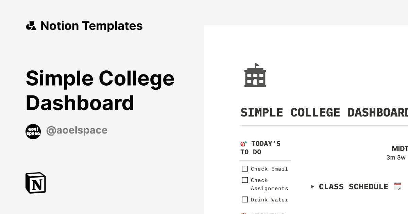Click the archives emoji at the page bottom
This screenshot has width=408, height=214.
pyautogui.click(x=244, y=213)
